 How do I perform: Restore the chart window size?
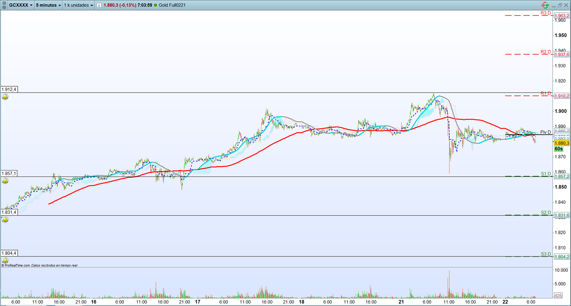(x=560, y=5)
